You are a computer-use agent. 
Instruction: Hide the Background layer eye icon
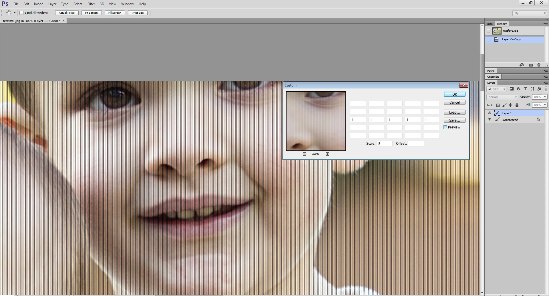(x=490, y=120)
